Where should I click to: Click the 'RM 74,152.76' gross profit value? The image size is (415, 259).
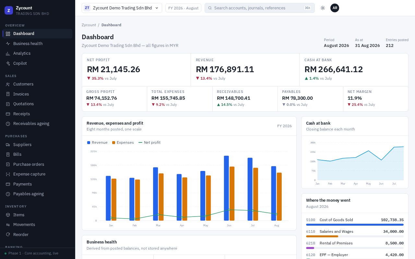101,98
